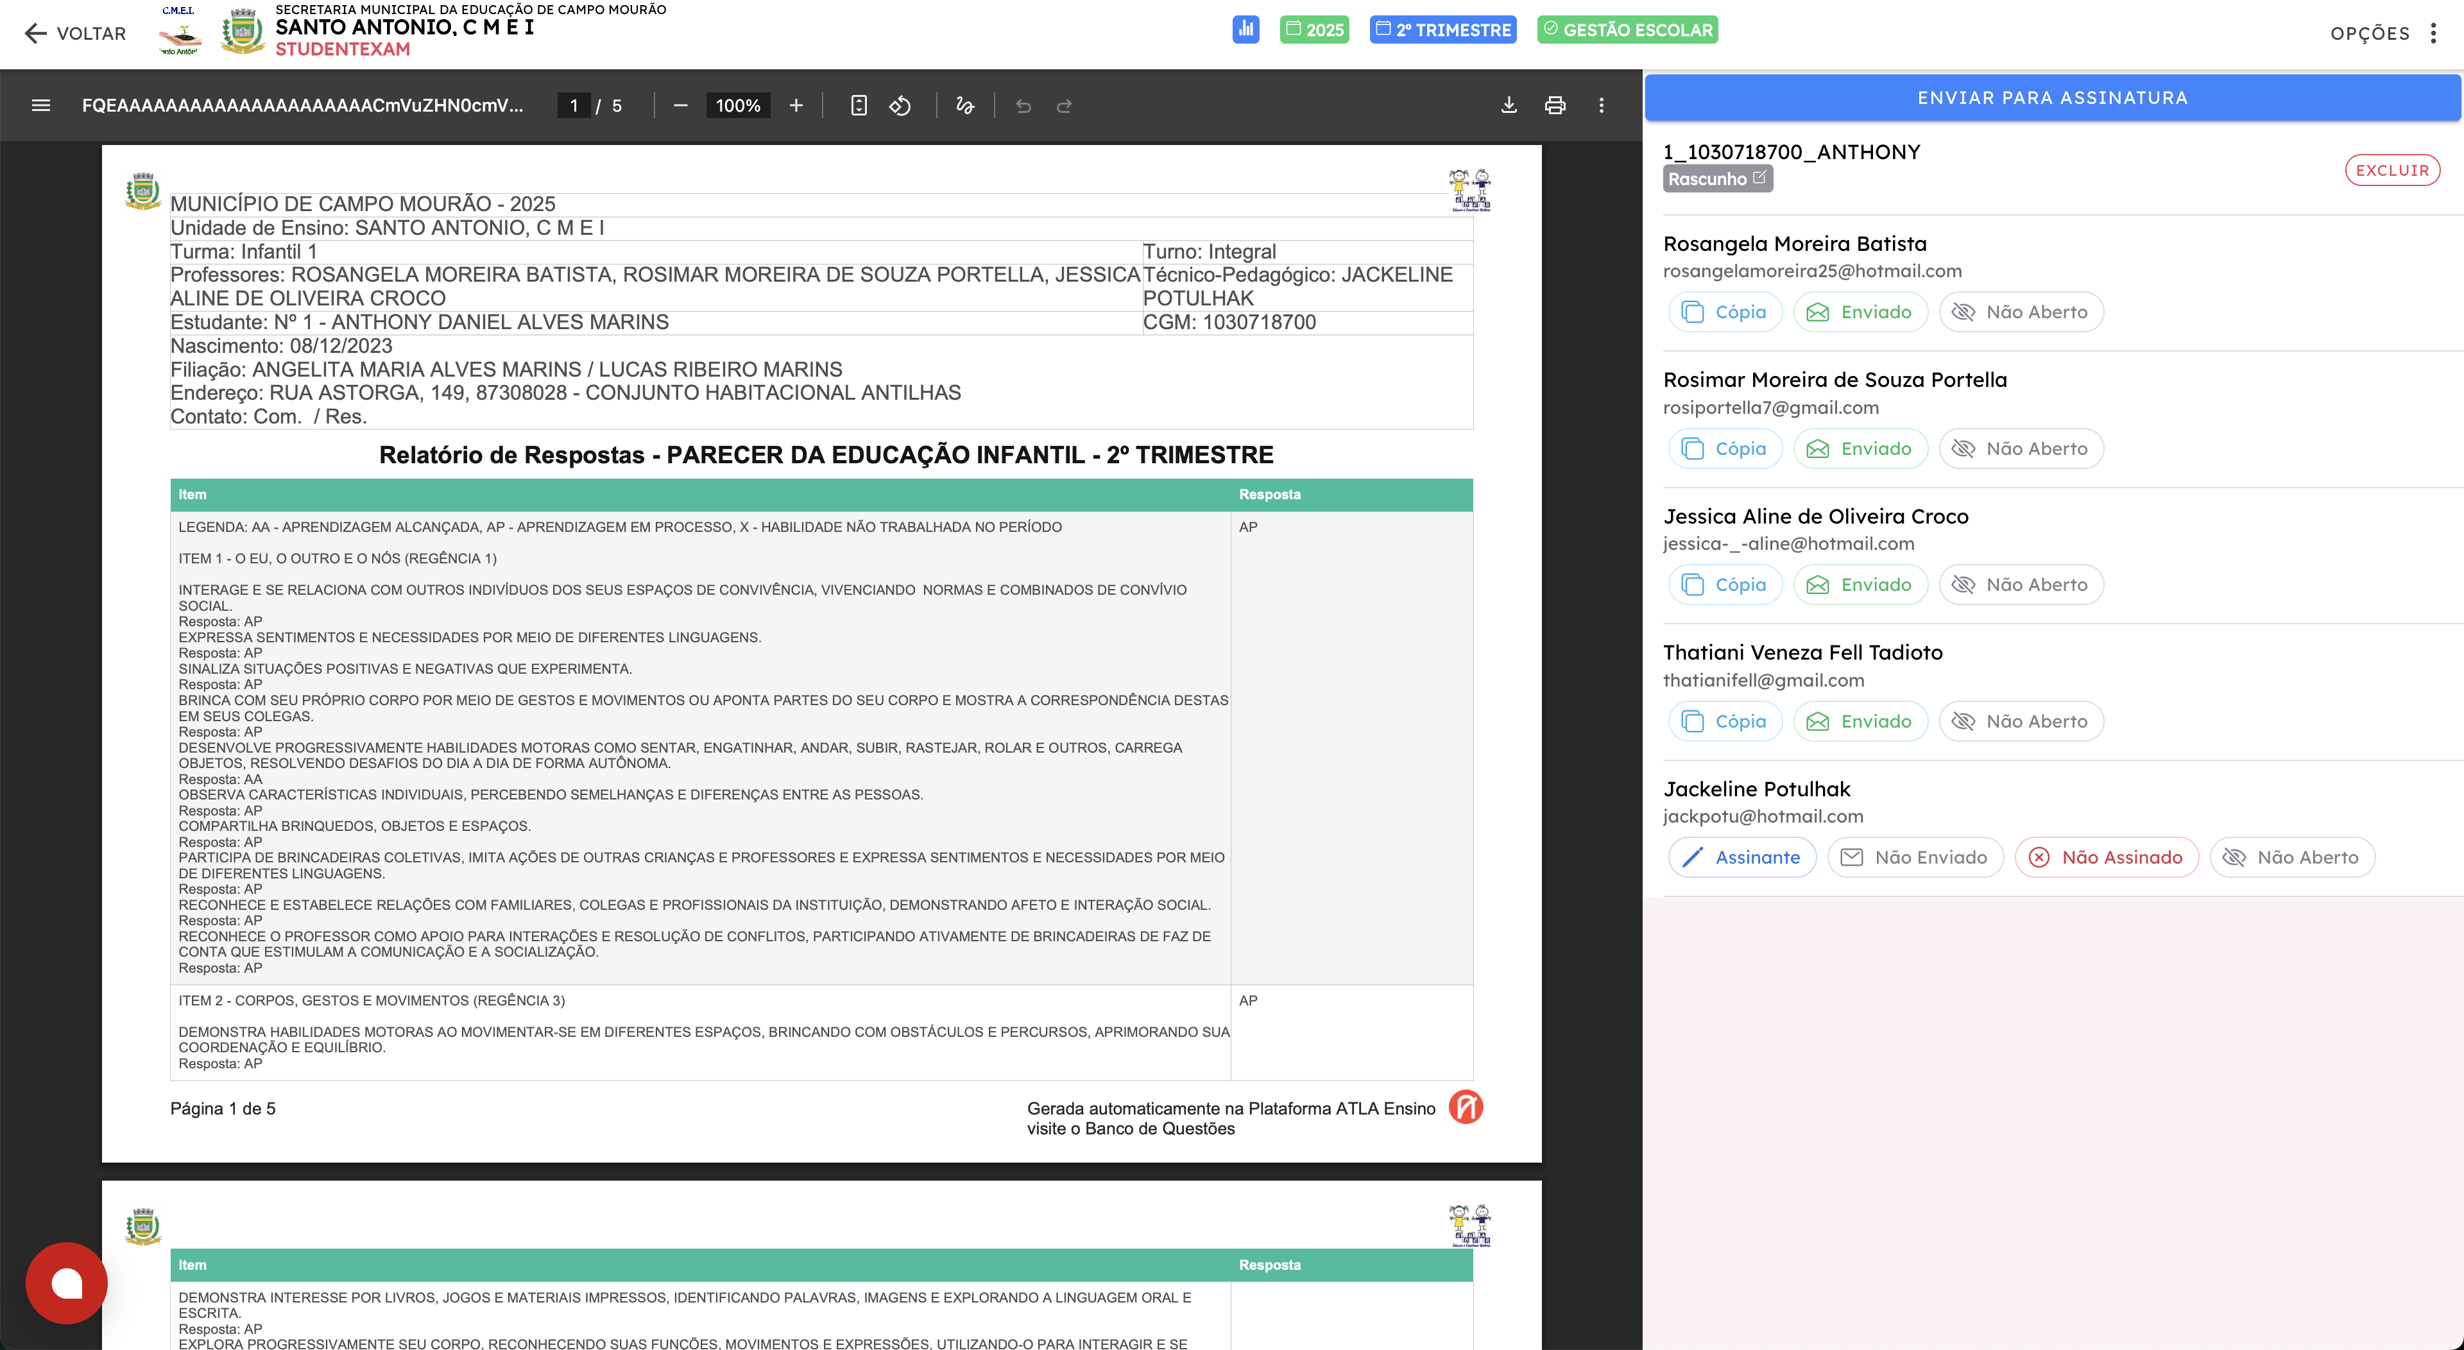Viewport: 2464px width, 1350px height.
Task: Click the Voltar text link
Action: pos(91,33)
